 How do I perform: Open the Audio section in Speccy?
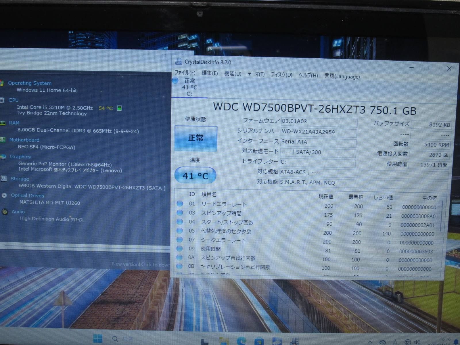click(18, 212)
